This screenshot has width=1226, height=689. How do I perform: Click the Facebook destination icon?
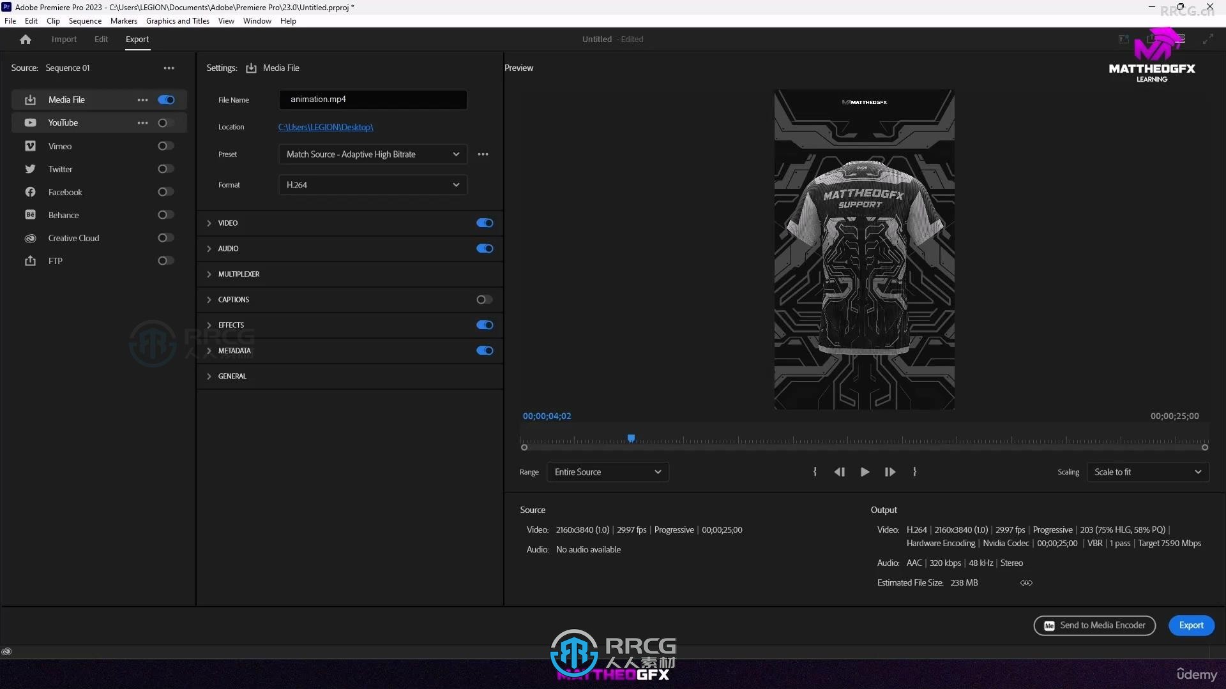(x=29, y=192)
